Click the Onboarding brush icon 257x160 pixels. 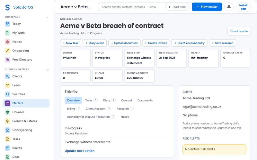point(7,51)
